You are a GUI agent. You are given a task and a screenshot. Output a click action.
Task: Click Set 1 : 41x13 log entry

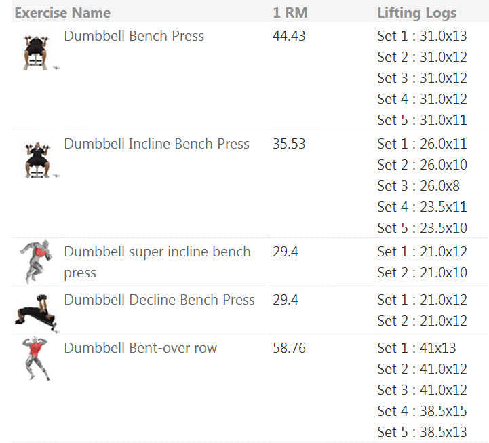[x=416, y=348]
